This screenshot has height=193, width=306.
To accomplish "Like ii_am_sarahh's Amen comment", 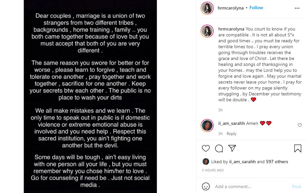I will click(299, 125).
